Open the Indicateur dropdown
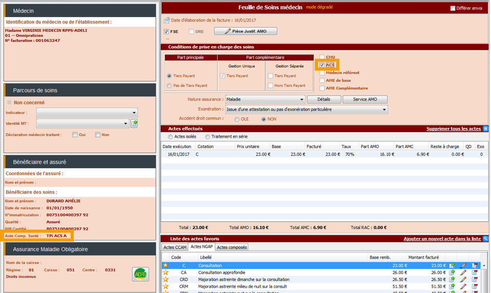Viewport: 491px width, 293px height. click(x=135, y=113)
